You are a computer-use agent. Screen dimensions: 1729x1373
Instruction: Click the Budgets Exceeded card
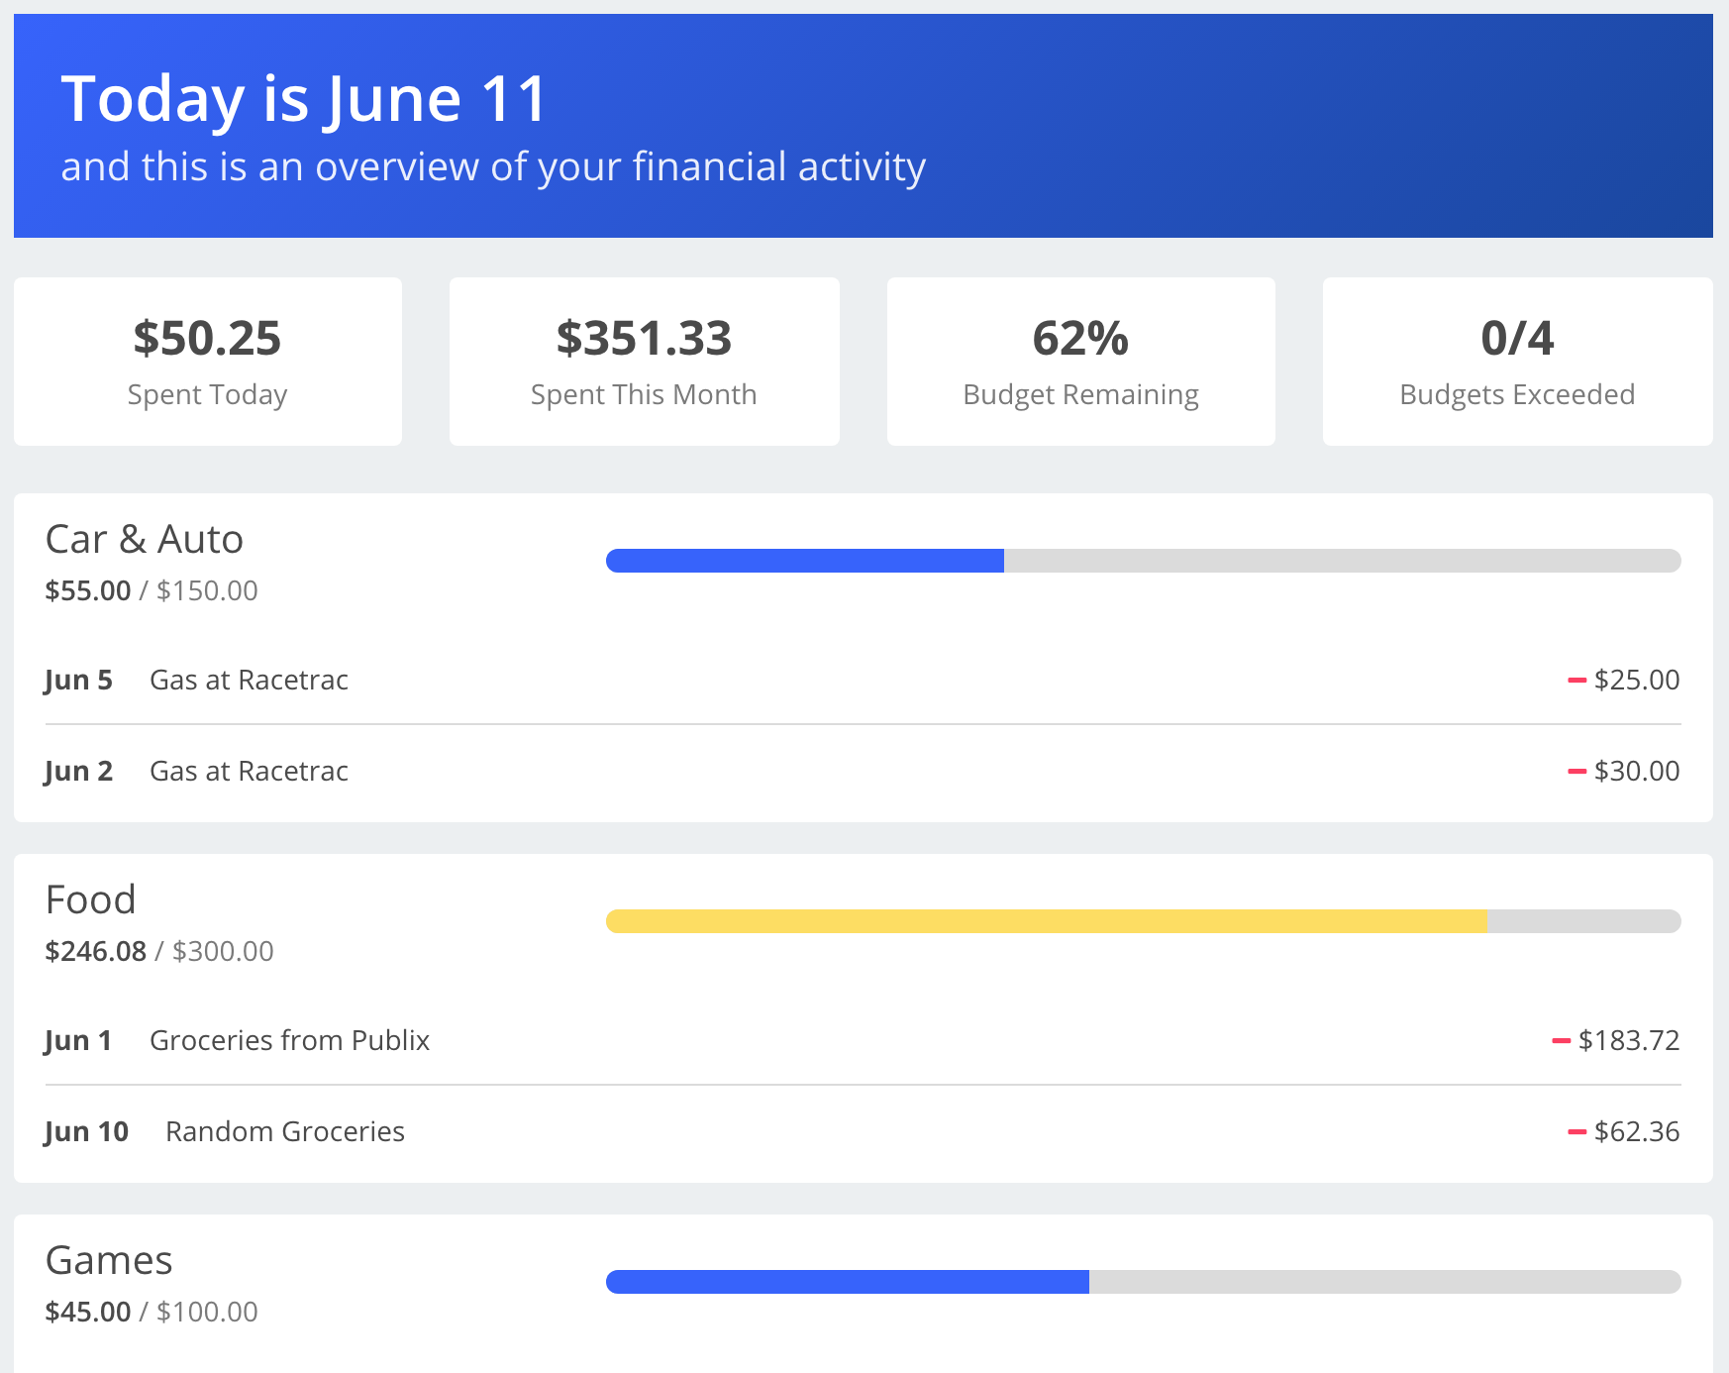click(1517, 362)
